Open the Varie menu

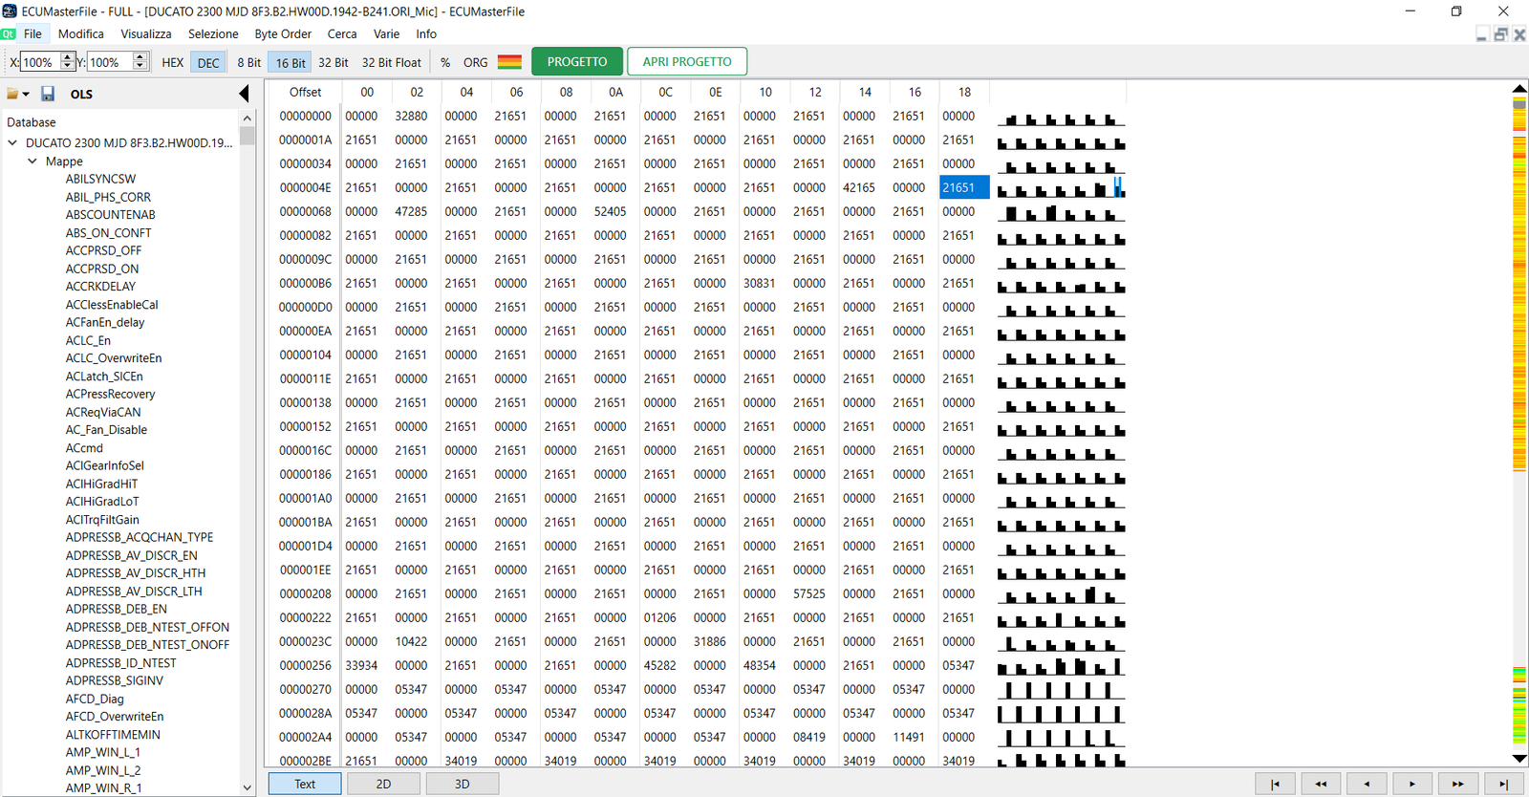pos(387,34)
